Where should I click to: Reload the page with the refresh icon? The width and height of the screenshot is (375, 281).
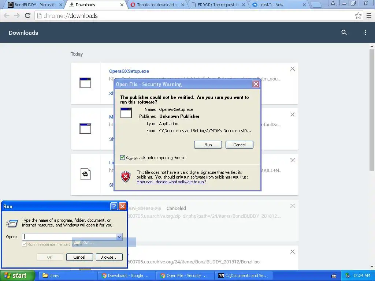(28, 16)
